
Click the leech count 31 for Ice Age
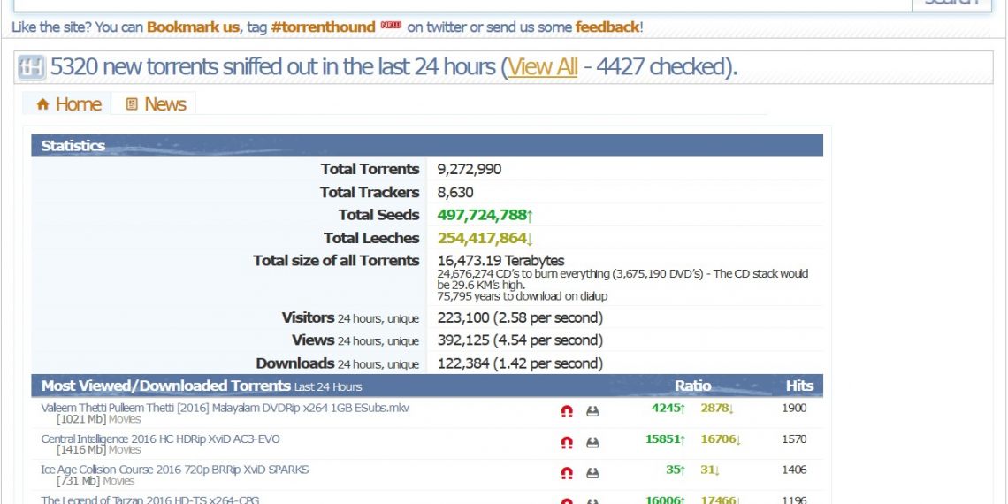coord(710,470)
